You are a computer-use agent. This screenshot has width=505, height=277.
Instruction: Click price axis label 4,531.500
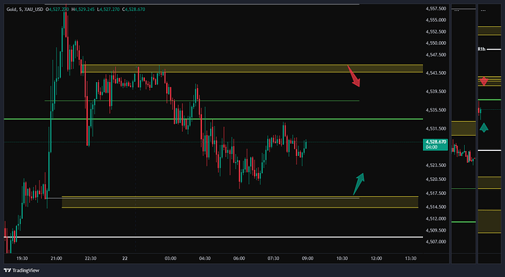tap(435, 129)
